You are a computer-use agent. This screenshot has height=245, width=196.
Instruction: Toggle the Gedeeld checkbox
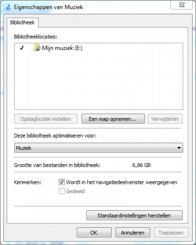tap(62, 191)
